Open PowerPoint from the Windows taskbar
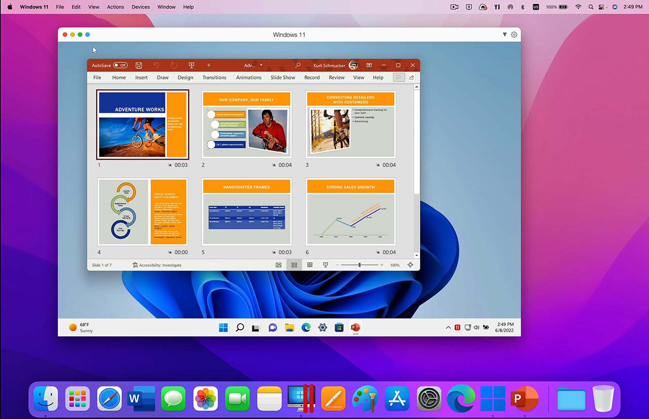This screenshot has height=419, width=649. [x=355, y=327]
